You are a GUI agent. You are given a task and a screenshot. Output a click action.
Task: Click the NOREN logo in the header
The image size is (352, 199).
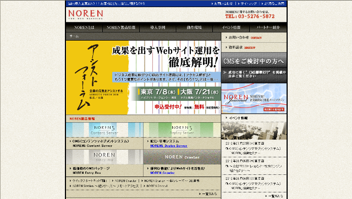(x=86, y=15)
